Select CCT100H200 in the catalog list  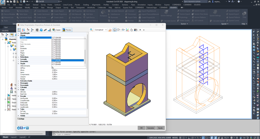(68, 46)
